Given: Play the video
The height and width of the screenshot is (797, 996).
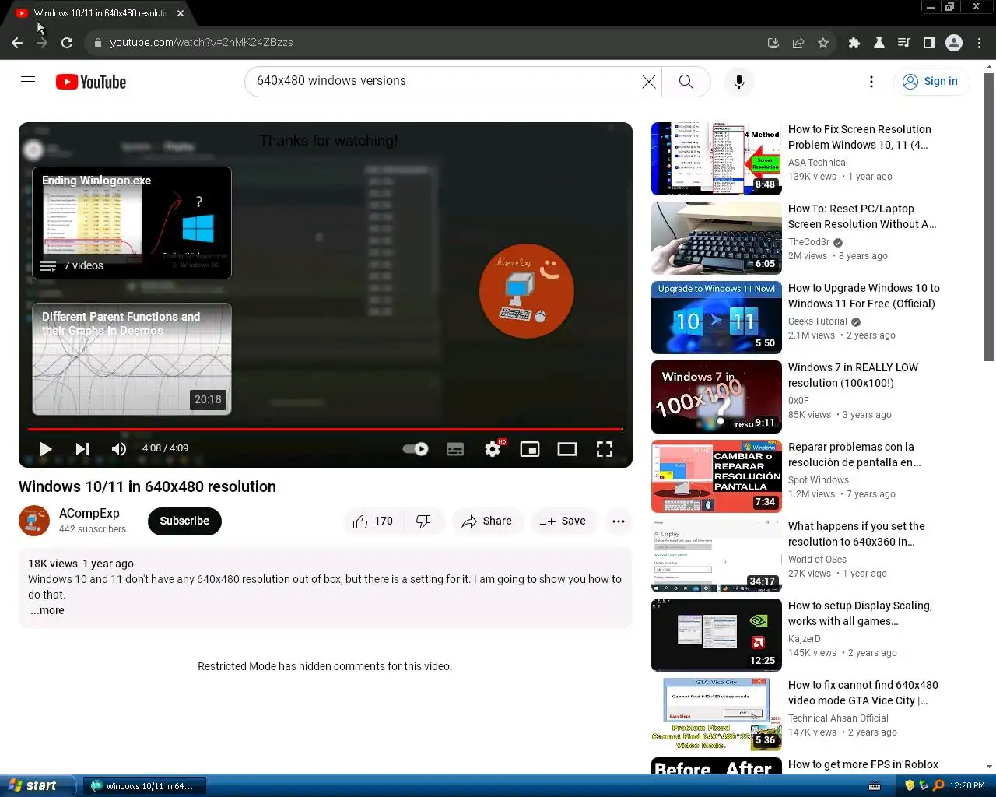Looking at the screenshot, I should pos(45,449).
